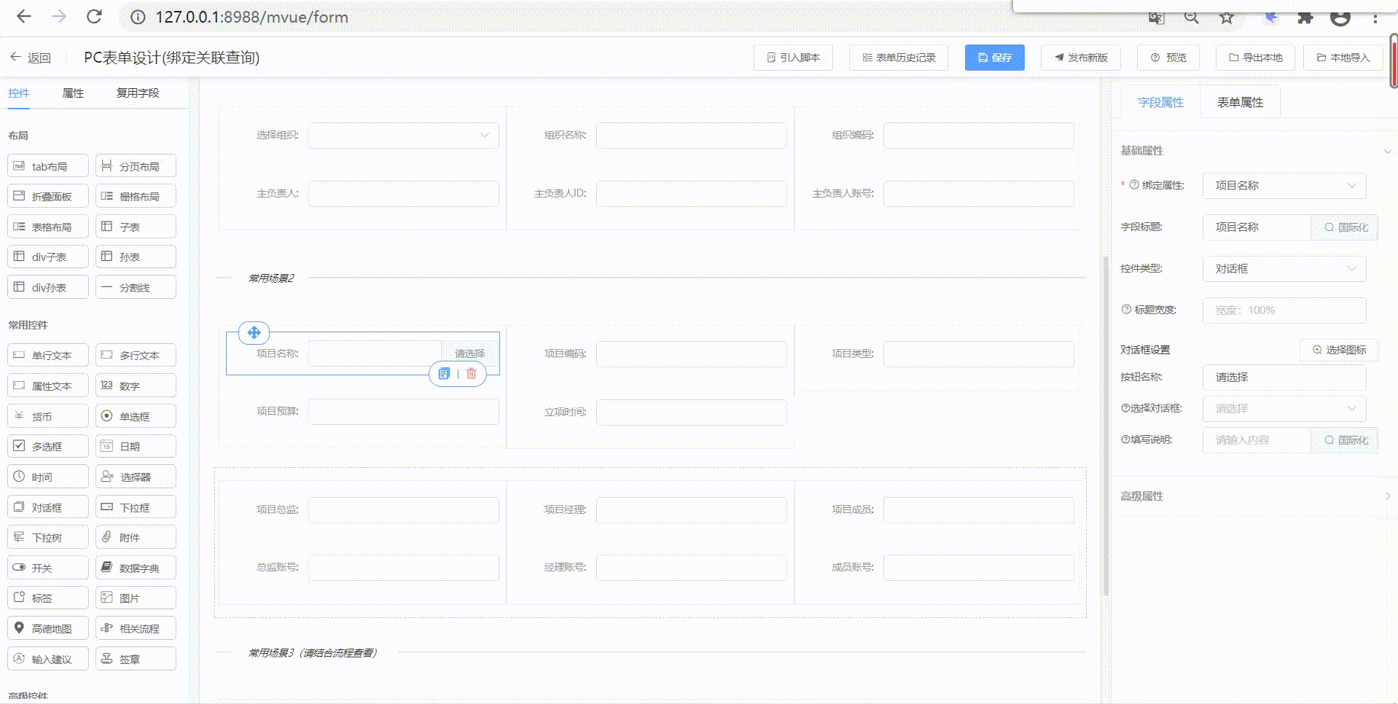The image size is (1398, 704).
Task: Click the 按钮名称 input field
Action: point(1284,378)
